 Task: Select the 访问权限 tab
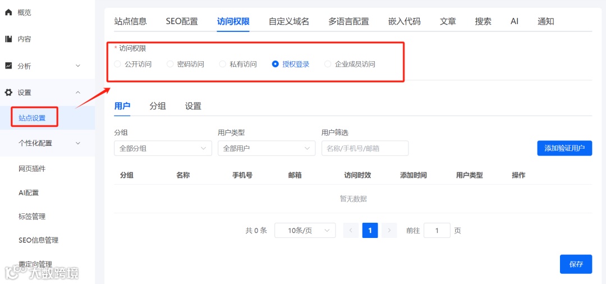[x=233, y=21]
